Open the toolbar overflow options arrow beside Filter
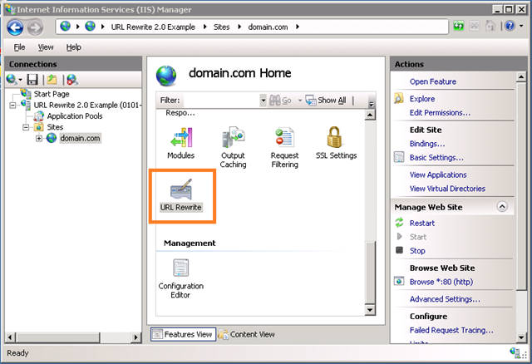 372,104
